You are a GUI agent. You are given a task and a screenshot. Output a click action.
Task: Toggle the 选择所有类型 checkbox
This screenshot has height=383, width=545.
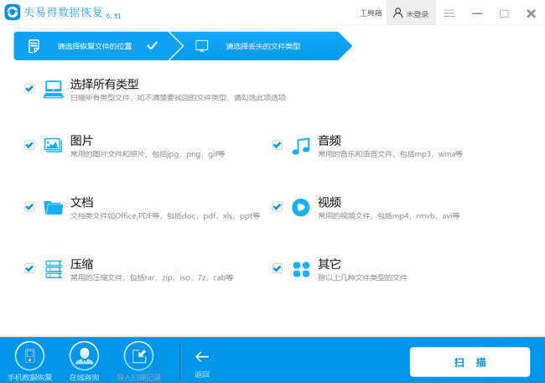pyautogui.click(x=29, y=89)
